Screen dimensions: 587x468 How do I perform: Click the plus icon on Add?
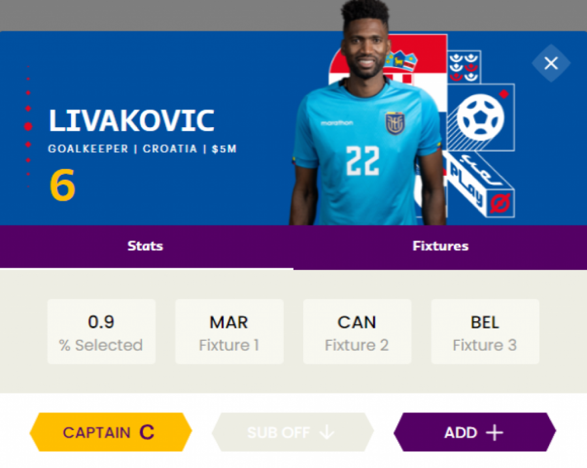click(x=495, y=433)
